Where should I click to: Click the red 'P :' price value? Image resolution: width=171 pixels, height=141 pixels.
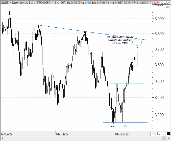coord(154,3)
